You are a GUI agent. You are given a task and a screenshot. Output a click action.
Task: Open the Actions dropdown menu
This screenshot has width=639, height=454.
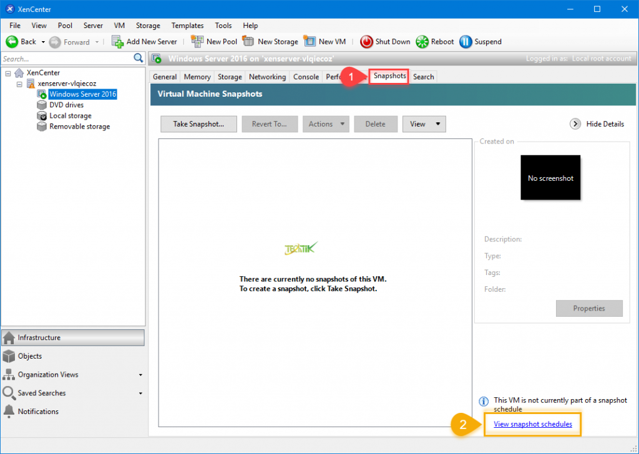[326, 123]
